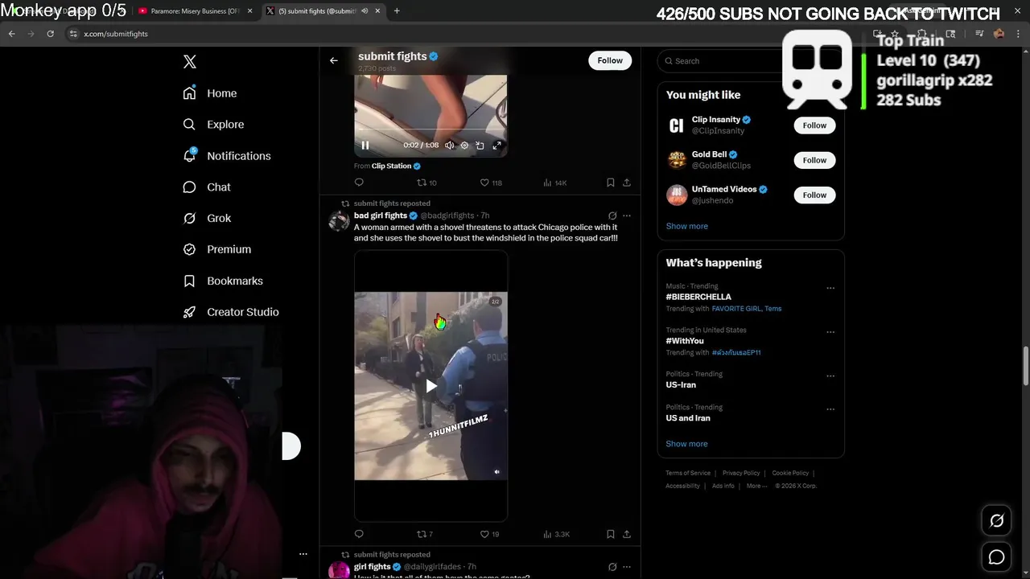
Task: Go back using the profile back arrow
Action: [333, 60]
